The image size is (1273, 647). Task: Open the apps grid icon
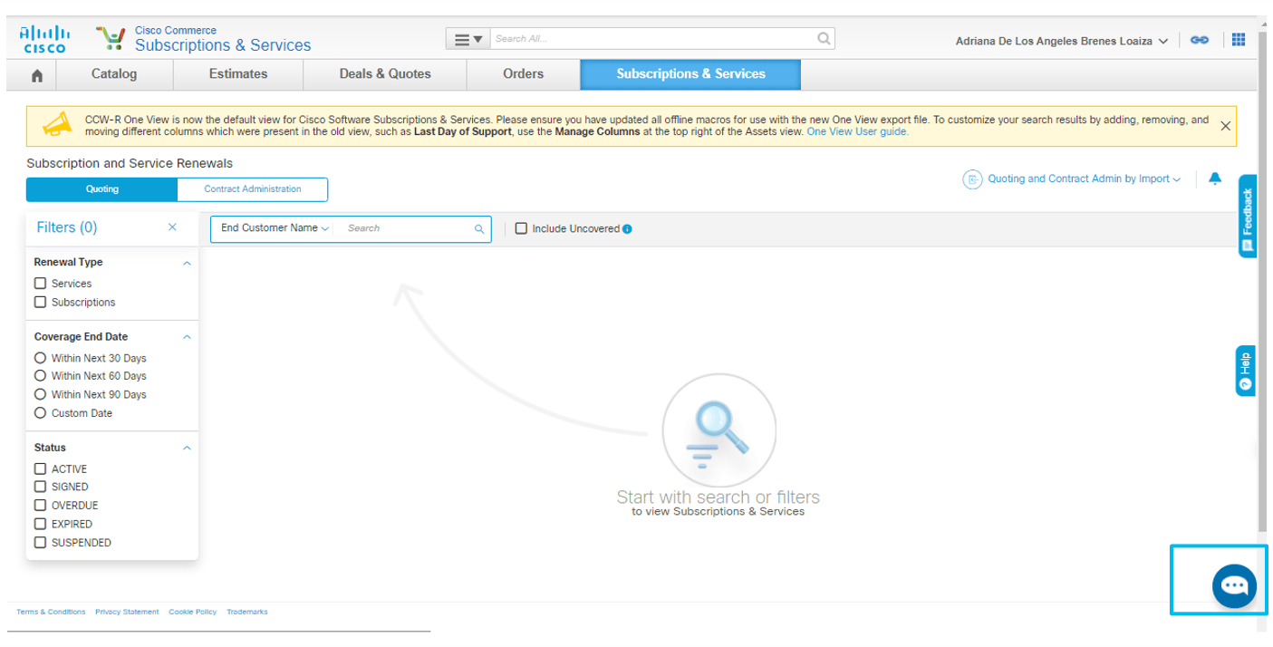(x=1239, y=40)
